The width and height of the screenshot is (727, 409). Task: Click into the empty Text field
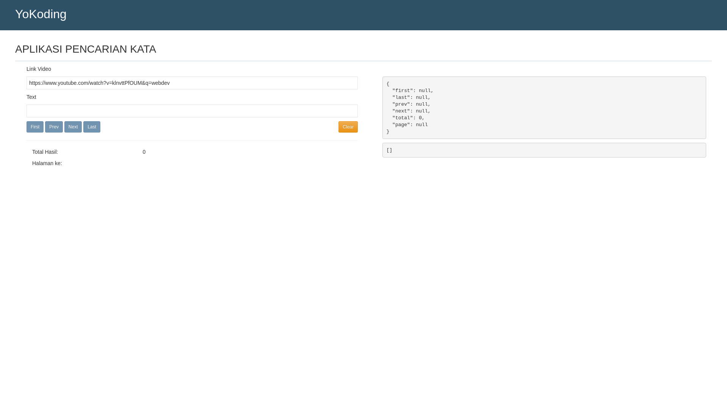tap(192, 111)
